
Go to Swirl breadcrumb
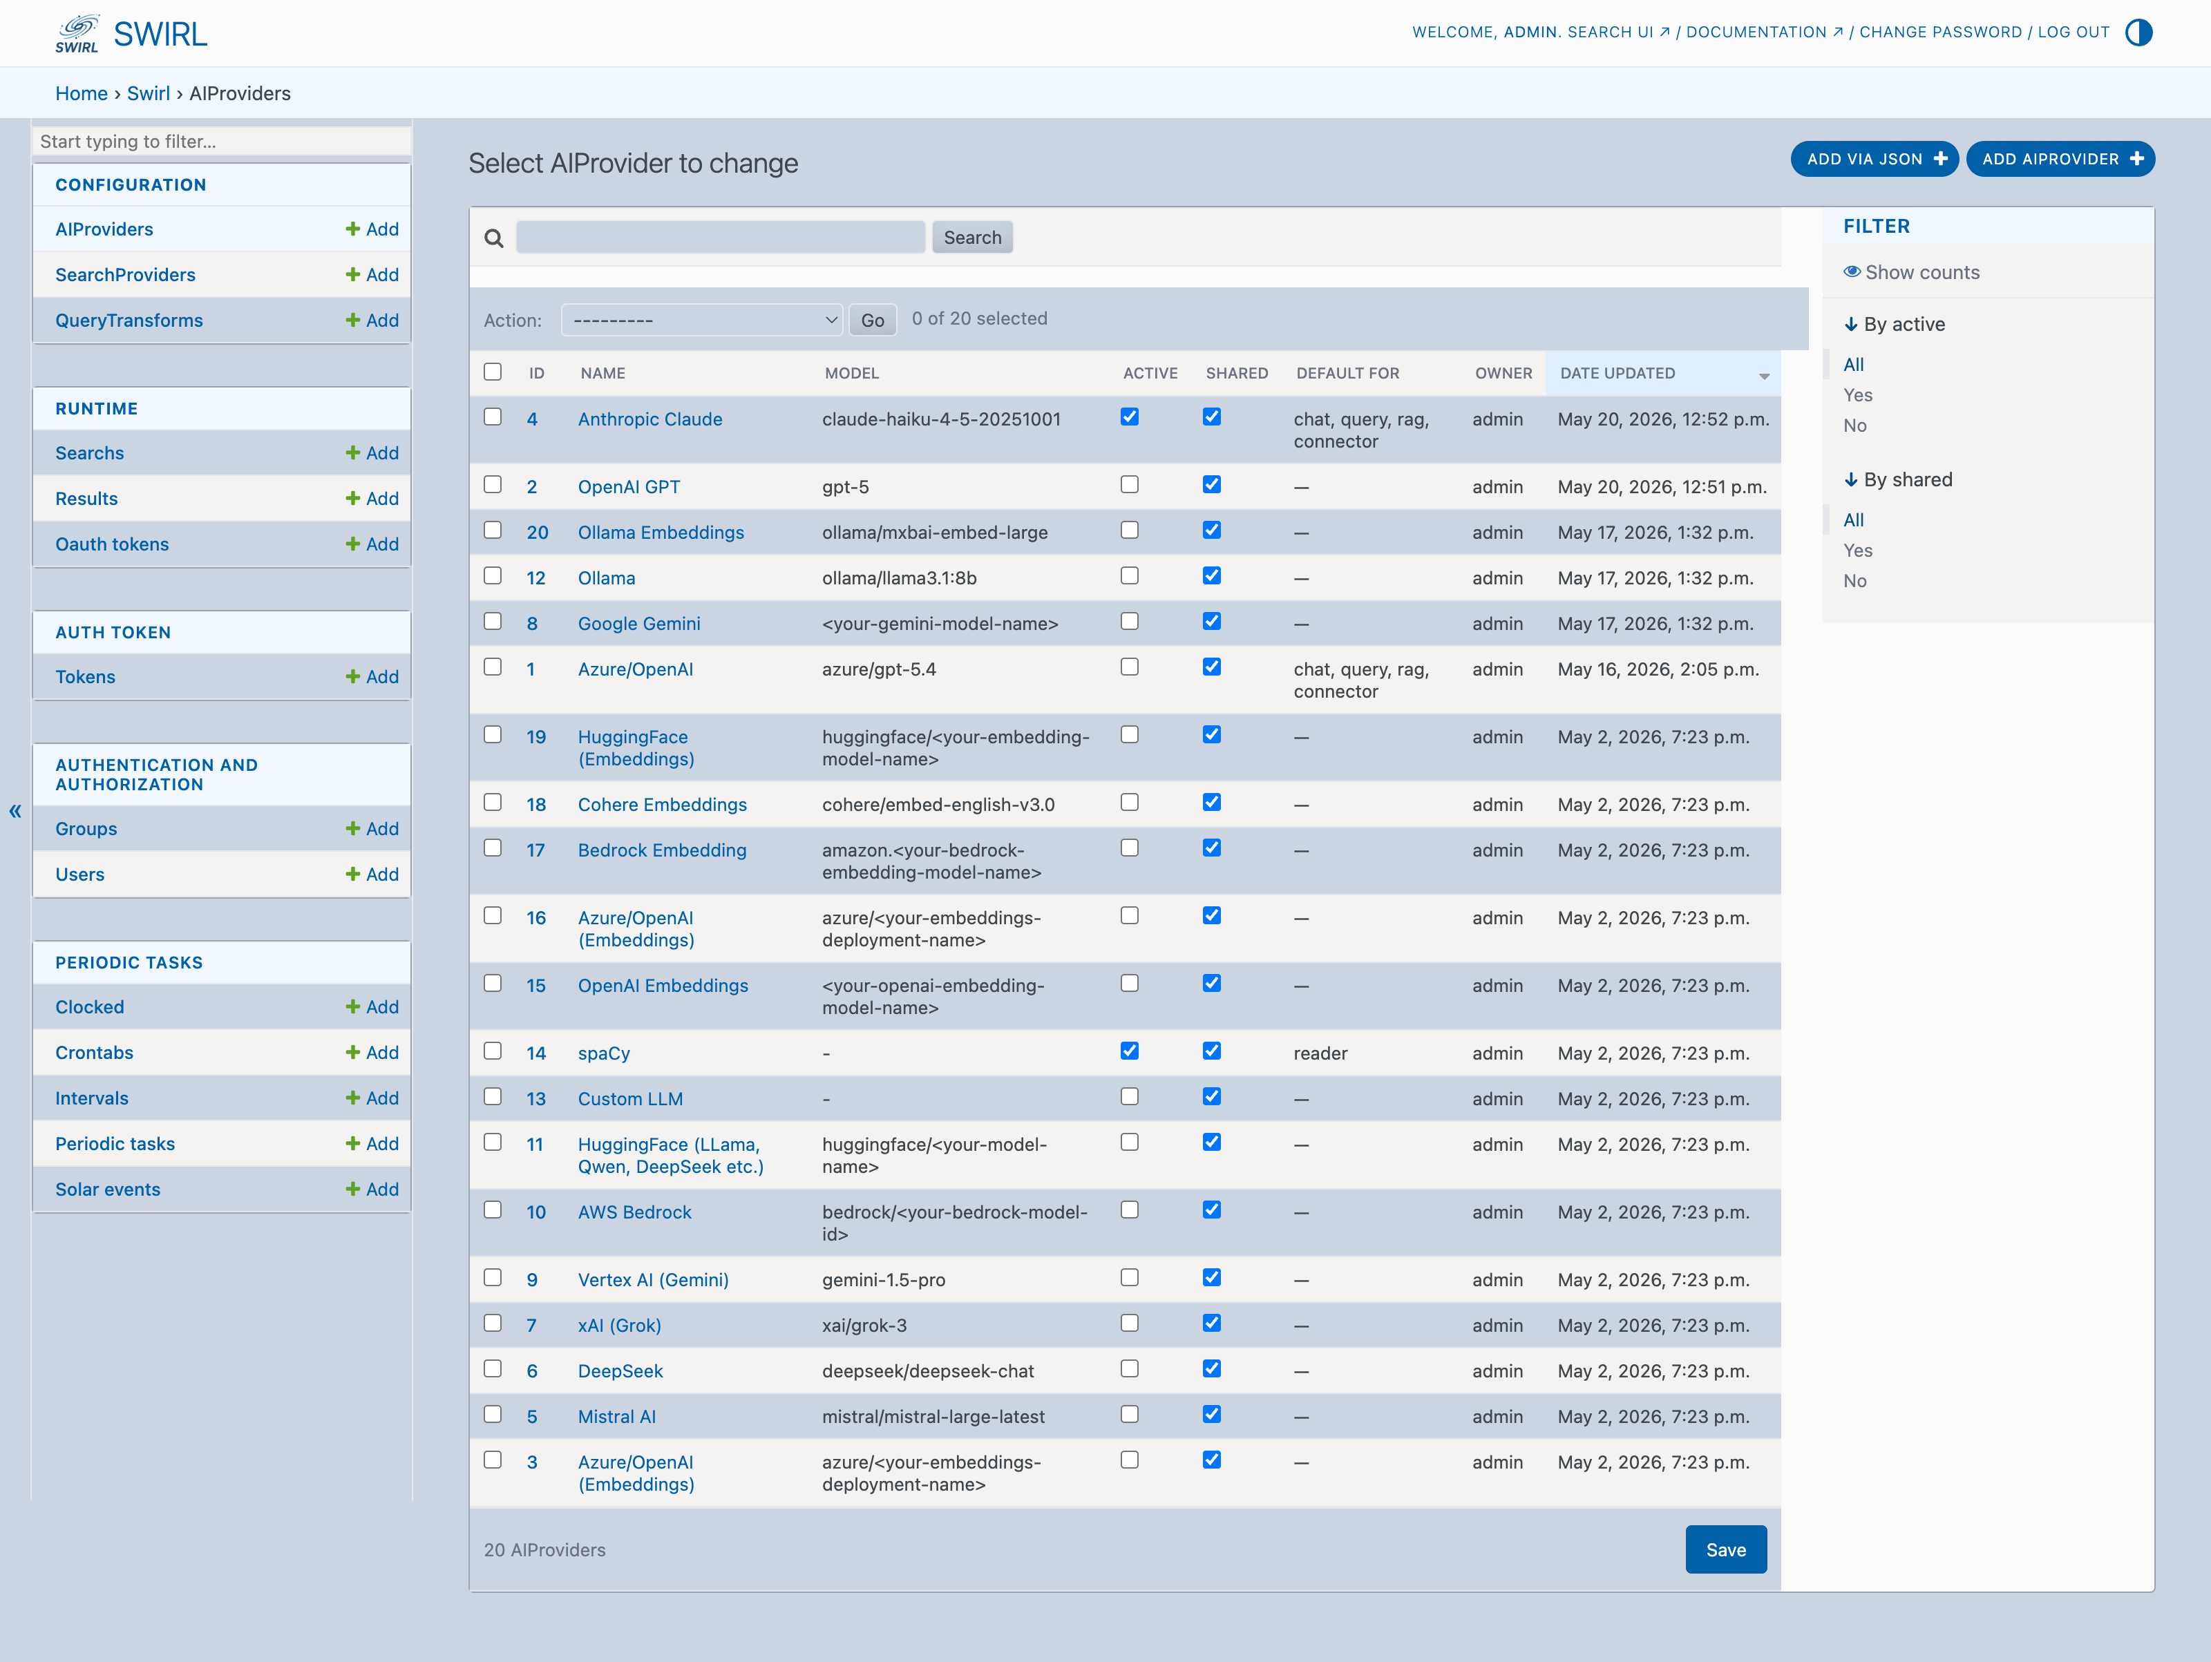click(x=148, y=93)
